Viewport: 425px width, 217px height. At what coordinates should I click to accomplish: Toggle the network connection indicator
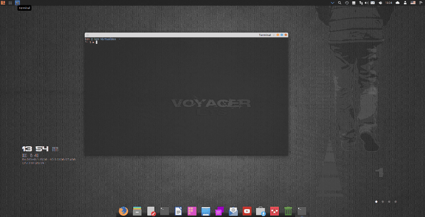tap(360, 3)
